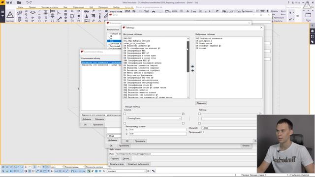
Task: Click OK in the Таблицы dialog
Action: (x=127, y=141)
